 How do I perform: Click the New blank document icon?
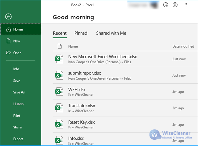tap(9, 41)
